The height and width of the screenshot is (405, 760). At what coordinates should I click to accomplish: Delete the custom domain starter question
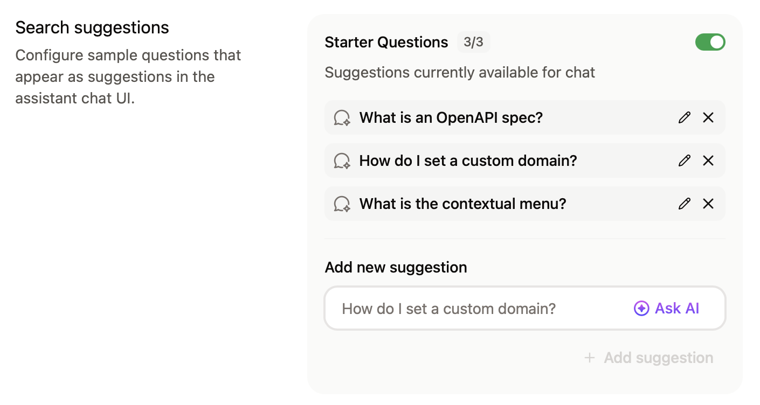point(708,160)
